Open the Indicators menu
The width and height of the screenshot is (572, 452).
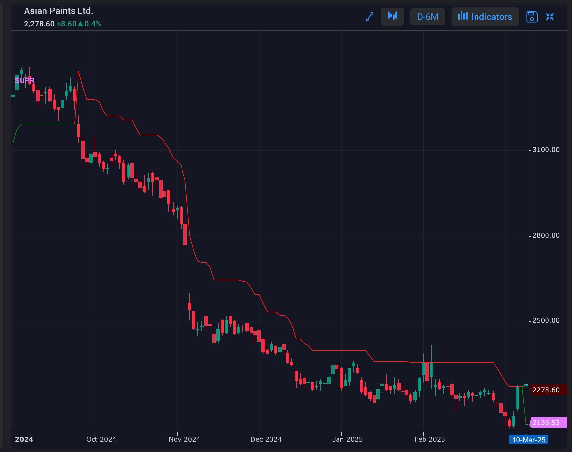[485, 16]
